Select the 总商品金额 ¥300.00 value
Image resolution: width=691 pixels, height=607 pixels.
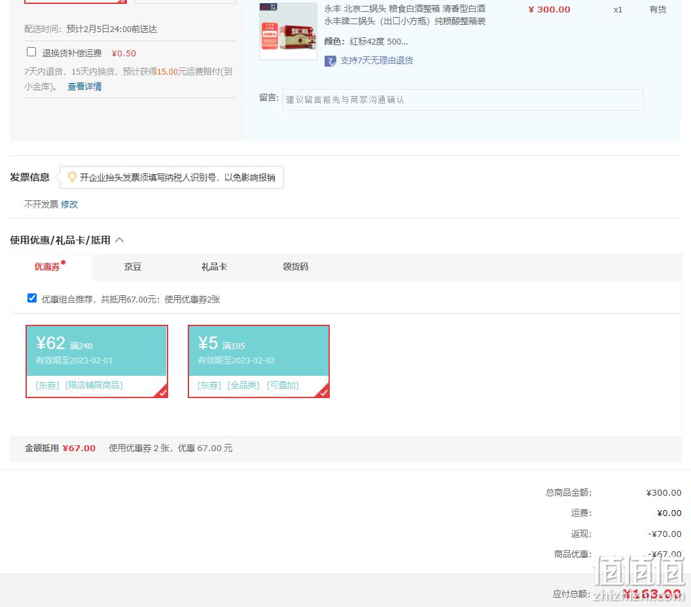664,493
